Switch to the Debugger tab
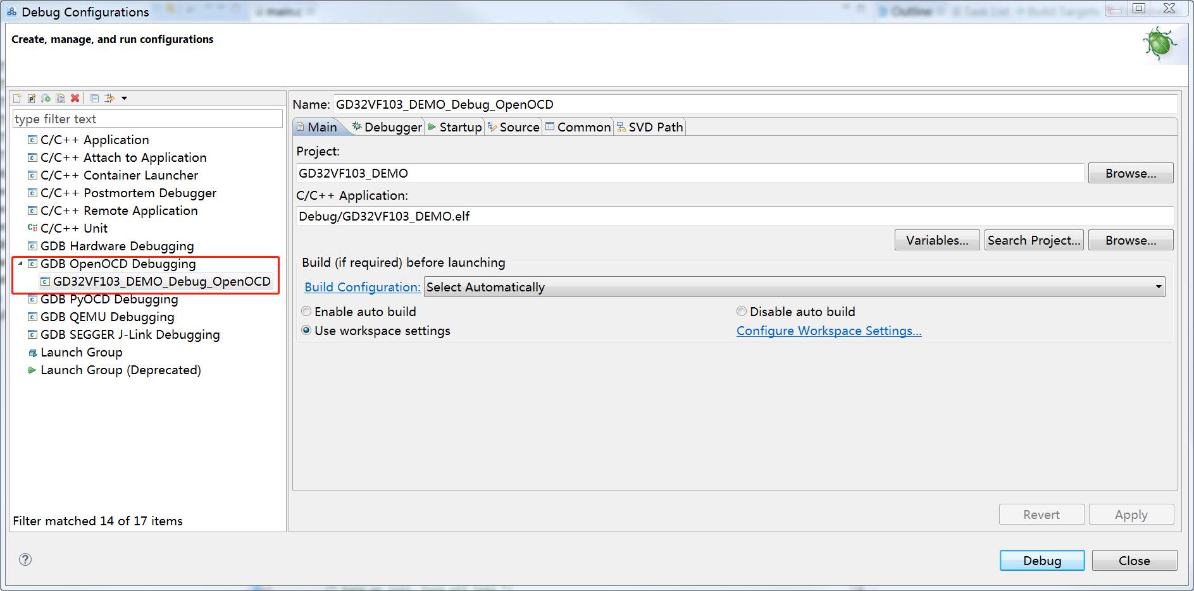Image resolution: width=1194 pixels, height=591 pixels. (x=387, y=127)
